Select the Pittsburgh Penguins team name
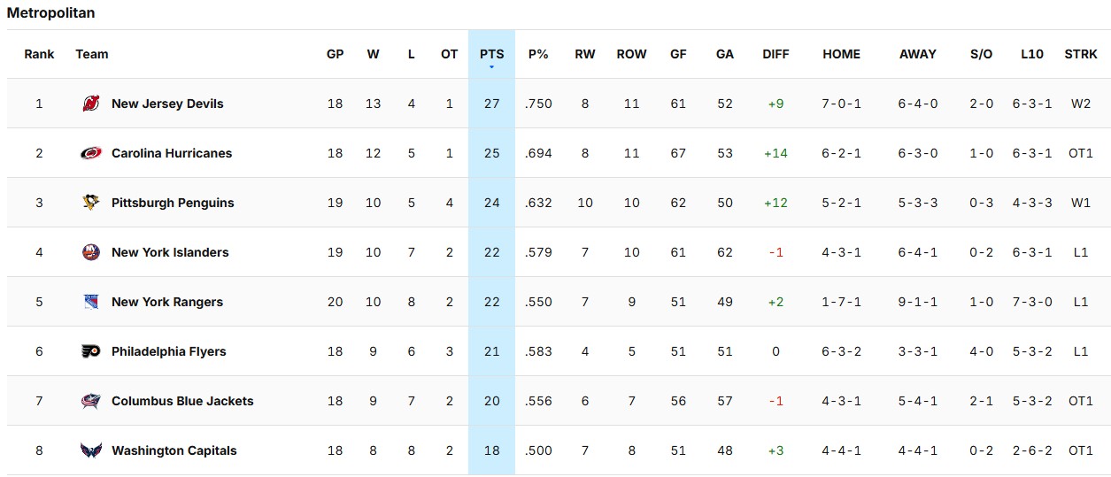Screen dimensions: 1111x477 pyautogui.click(x=173, y=203)
